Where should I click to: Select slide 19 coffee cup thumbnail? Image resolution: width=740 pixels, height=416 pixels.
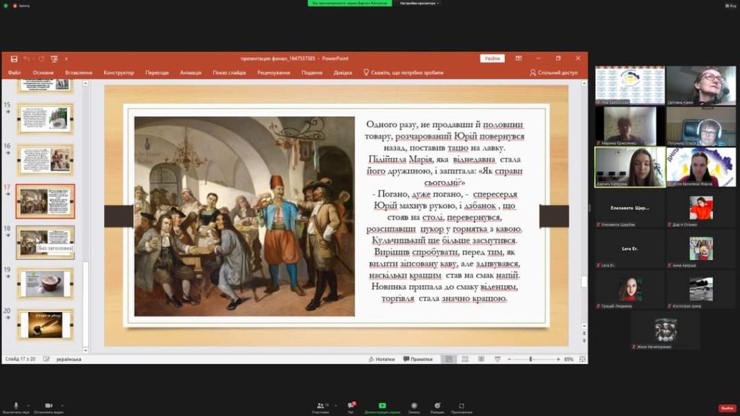pyautogui.click(x=46, y=283)
